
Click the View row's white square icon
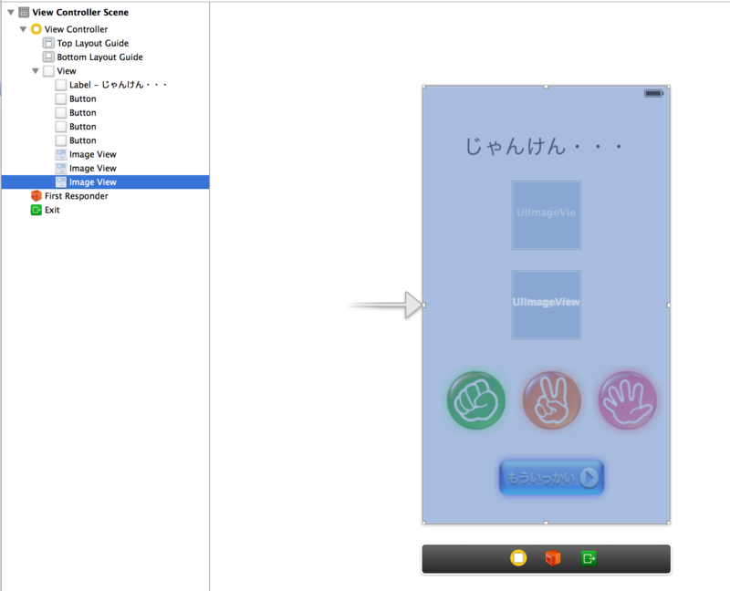click(48, 71)
